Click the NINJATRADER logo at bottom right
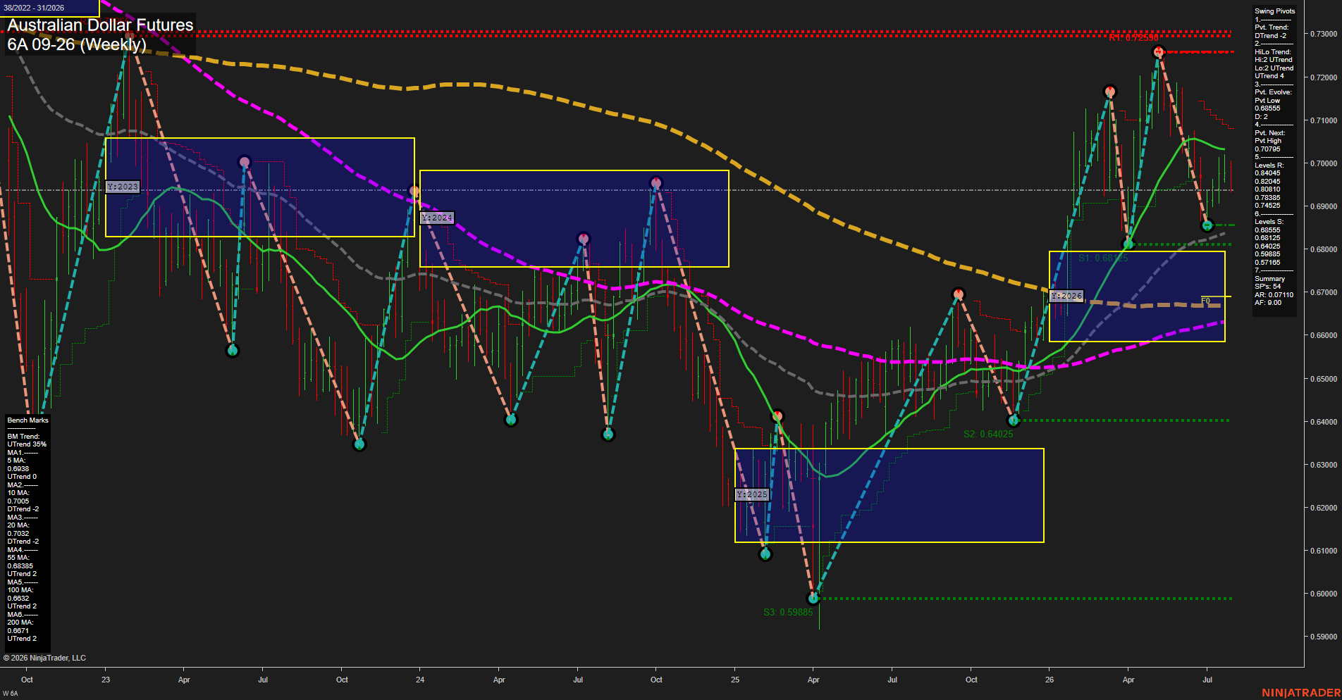This screenshot has height=700, width=1342. click(1301, 693)
